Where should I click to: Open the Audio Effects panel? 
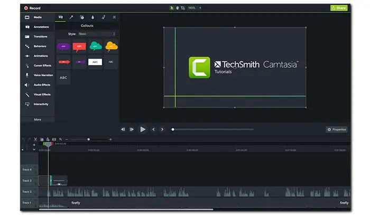pos(38,85)
